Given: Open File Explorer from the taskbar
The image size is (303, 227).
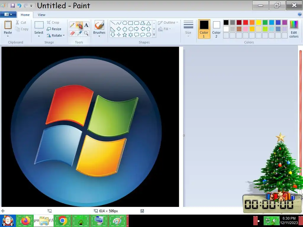Looking at the screenshot, I should (x=44, y=220).
